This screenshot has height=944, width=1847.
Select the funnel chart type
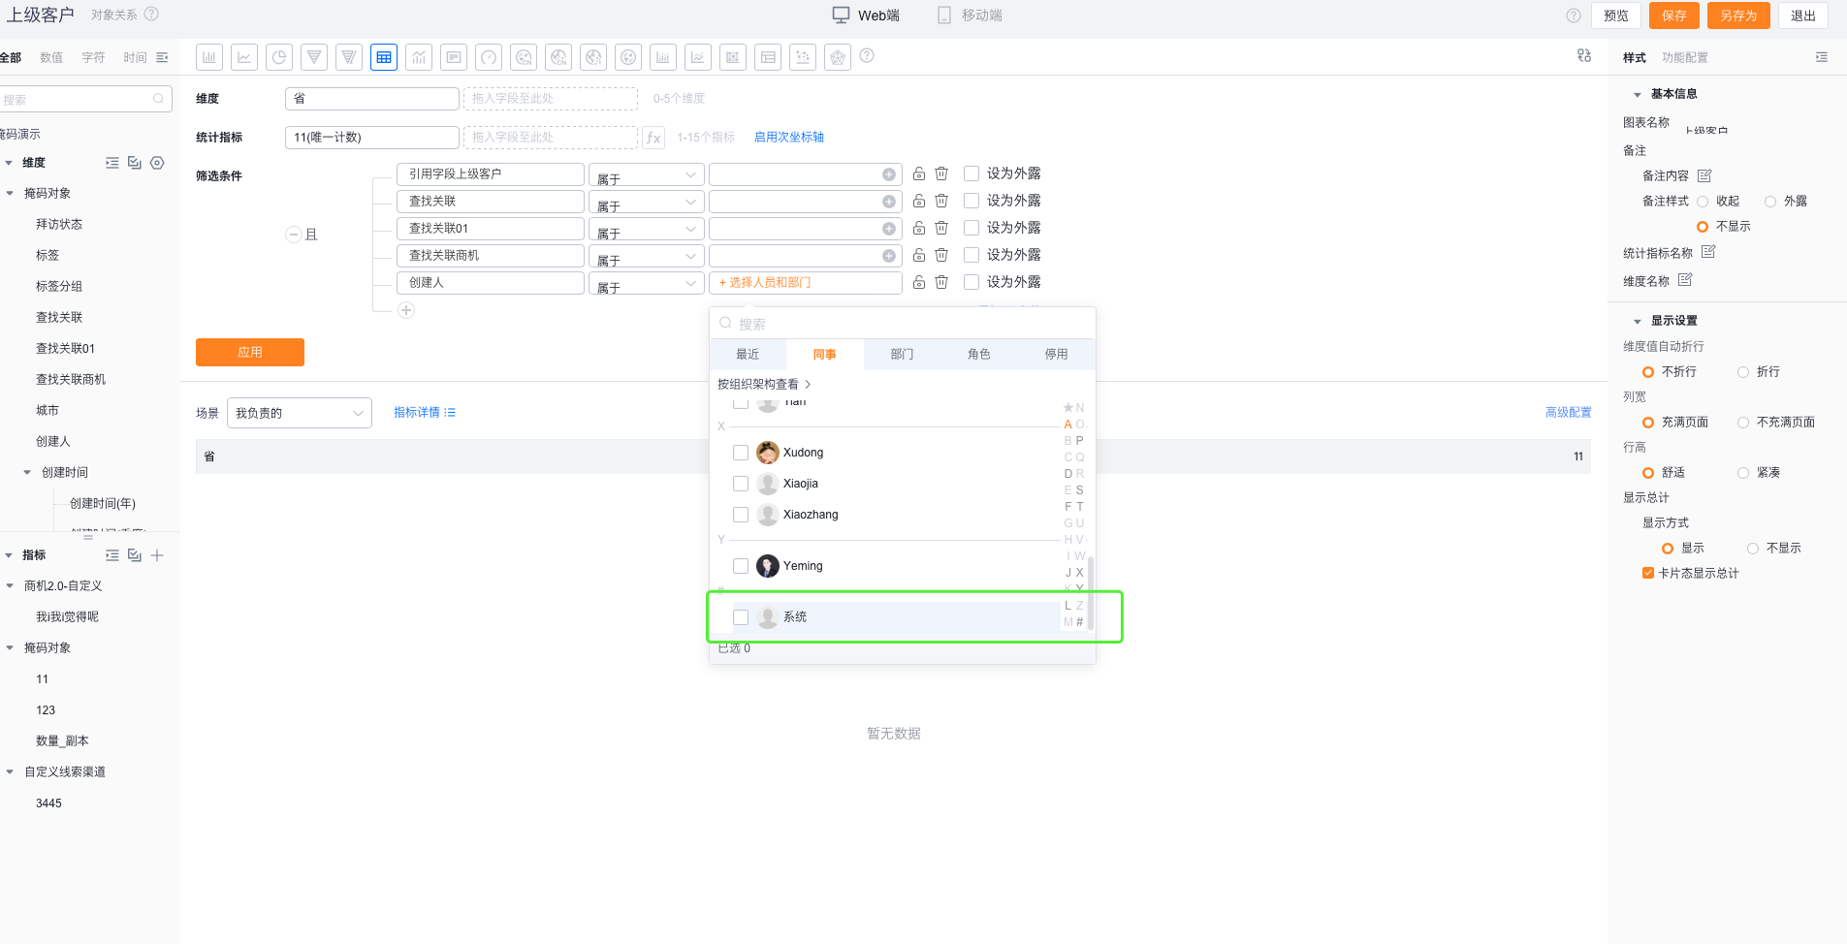coord(314,56)
